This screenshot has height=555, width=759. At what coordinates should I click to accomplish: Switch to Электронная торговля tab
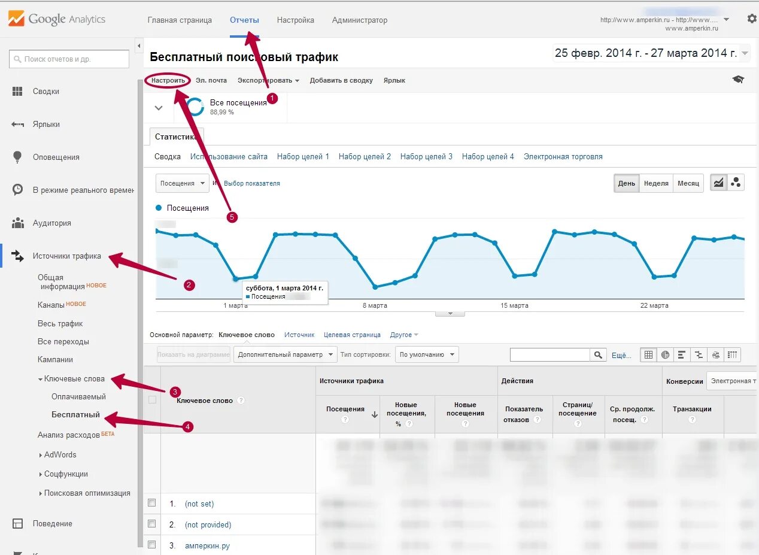(x=563, y=156)
